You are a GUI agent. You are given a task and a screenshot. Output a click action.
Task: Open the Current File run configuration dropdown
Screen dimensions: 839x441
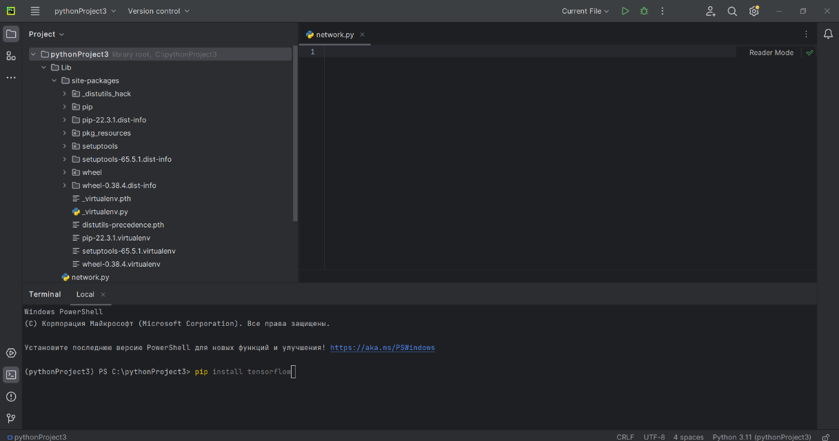click(x=585, y=11)
